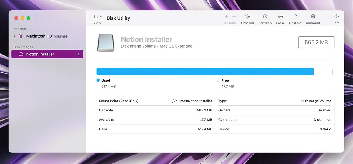The image size is (353, 164).
Task: Select the Erase toolbar icon
Action: tap(280, 17)
